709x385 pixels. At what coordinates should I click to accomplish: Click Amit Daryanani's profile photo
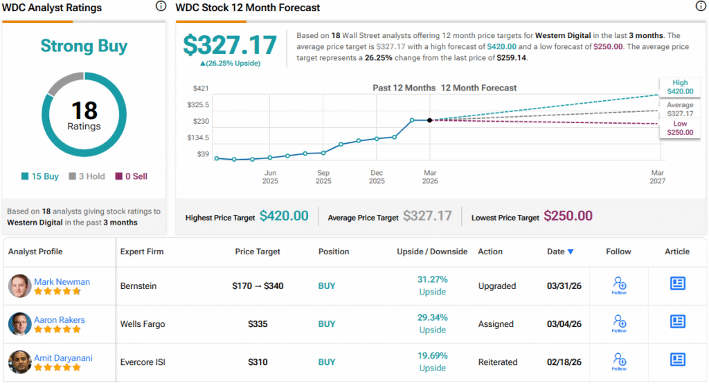point(20,362)
